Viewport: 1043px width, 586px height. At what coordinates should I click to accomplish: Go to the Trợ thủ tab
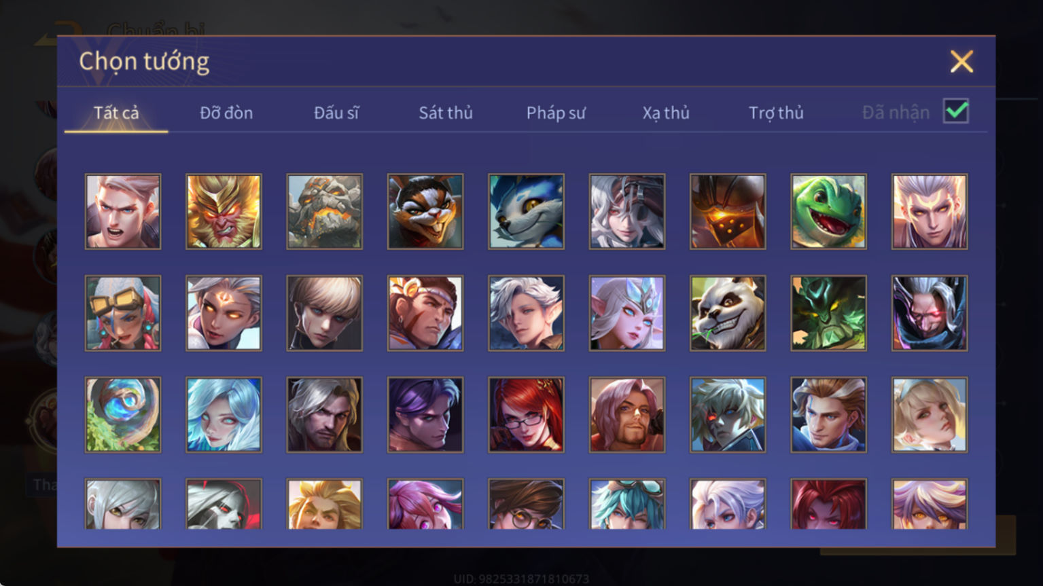(776, 113)
